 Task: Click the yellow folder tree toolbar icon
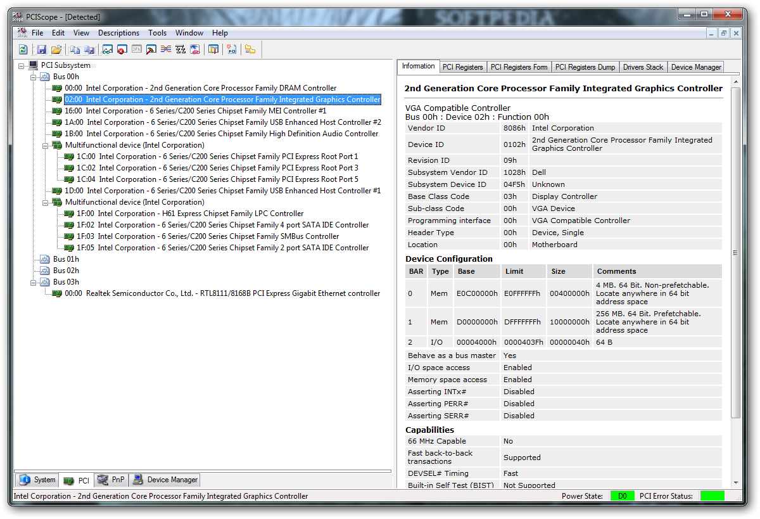click(250, 49)
